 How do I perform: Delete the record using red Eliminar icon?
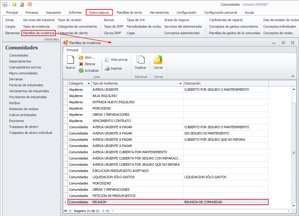(x=81, y=64)
